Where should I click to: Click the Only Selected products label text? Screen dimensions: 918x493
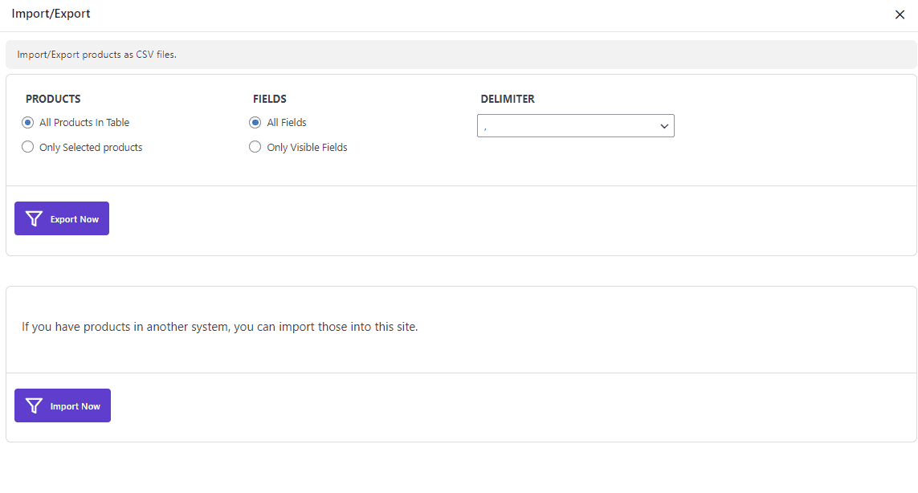[x=91, y=147]
